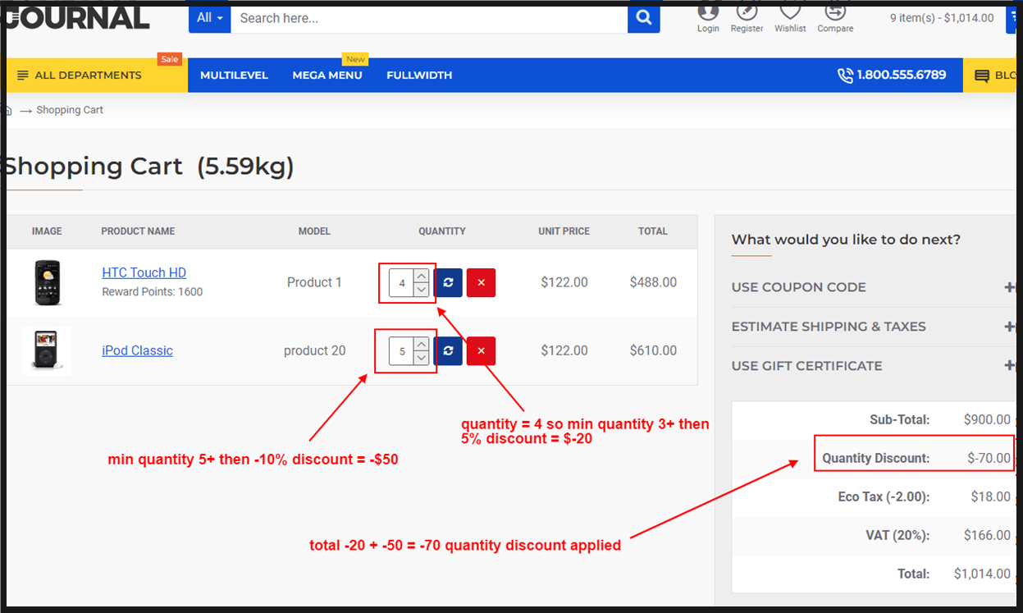Viewport: 1023px width, 613px height.
Task: Click the Compare arrows icon
Action: click(834, 14)
